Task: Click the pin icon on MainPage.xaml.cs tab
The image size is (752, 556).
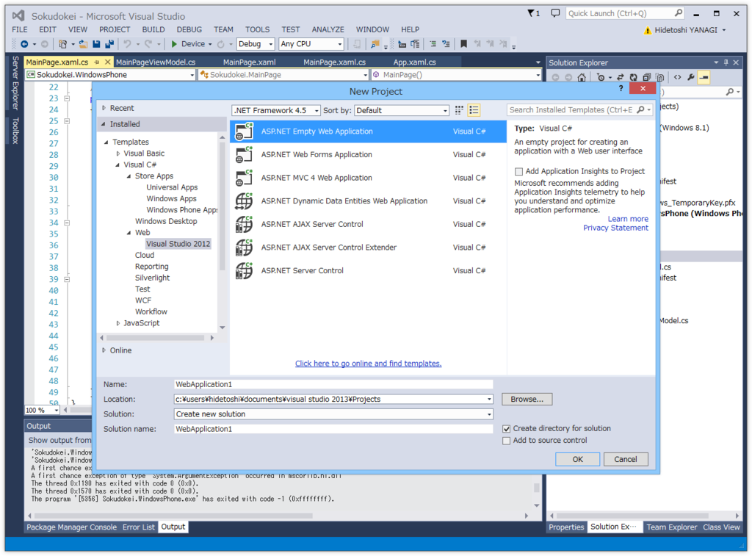Action: (97, 62)
